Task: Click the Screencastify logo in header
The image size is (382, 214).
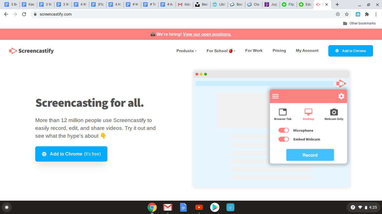Action: click(31, 51)
